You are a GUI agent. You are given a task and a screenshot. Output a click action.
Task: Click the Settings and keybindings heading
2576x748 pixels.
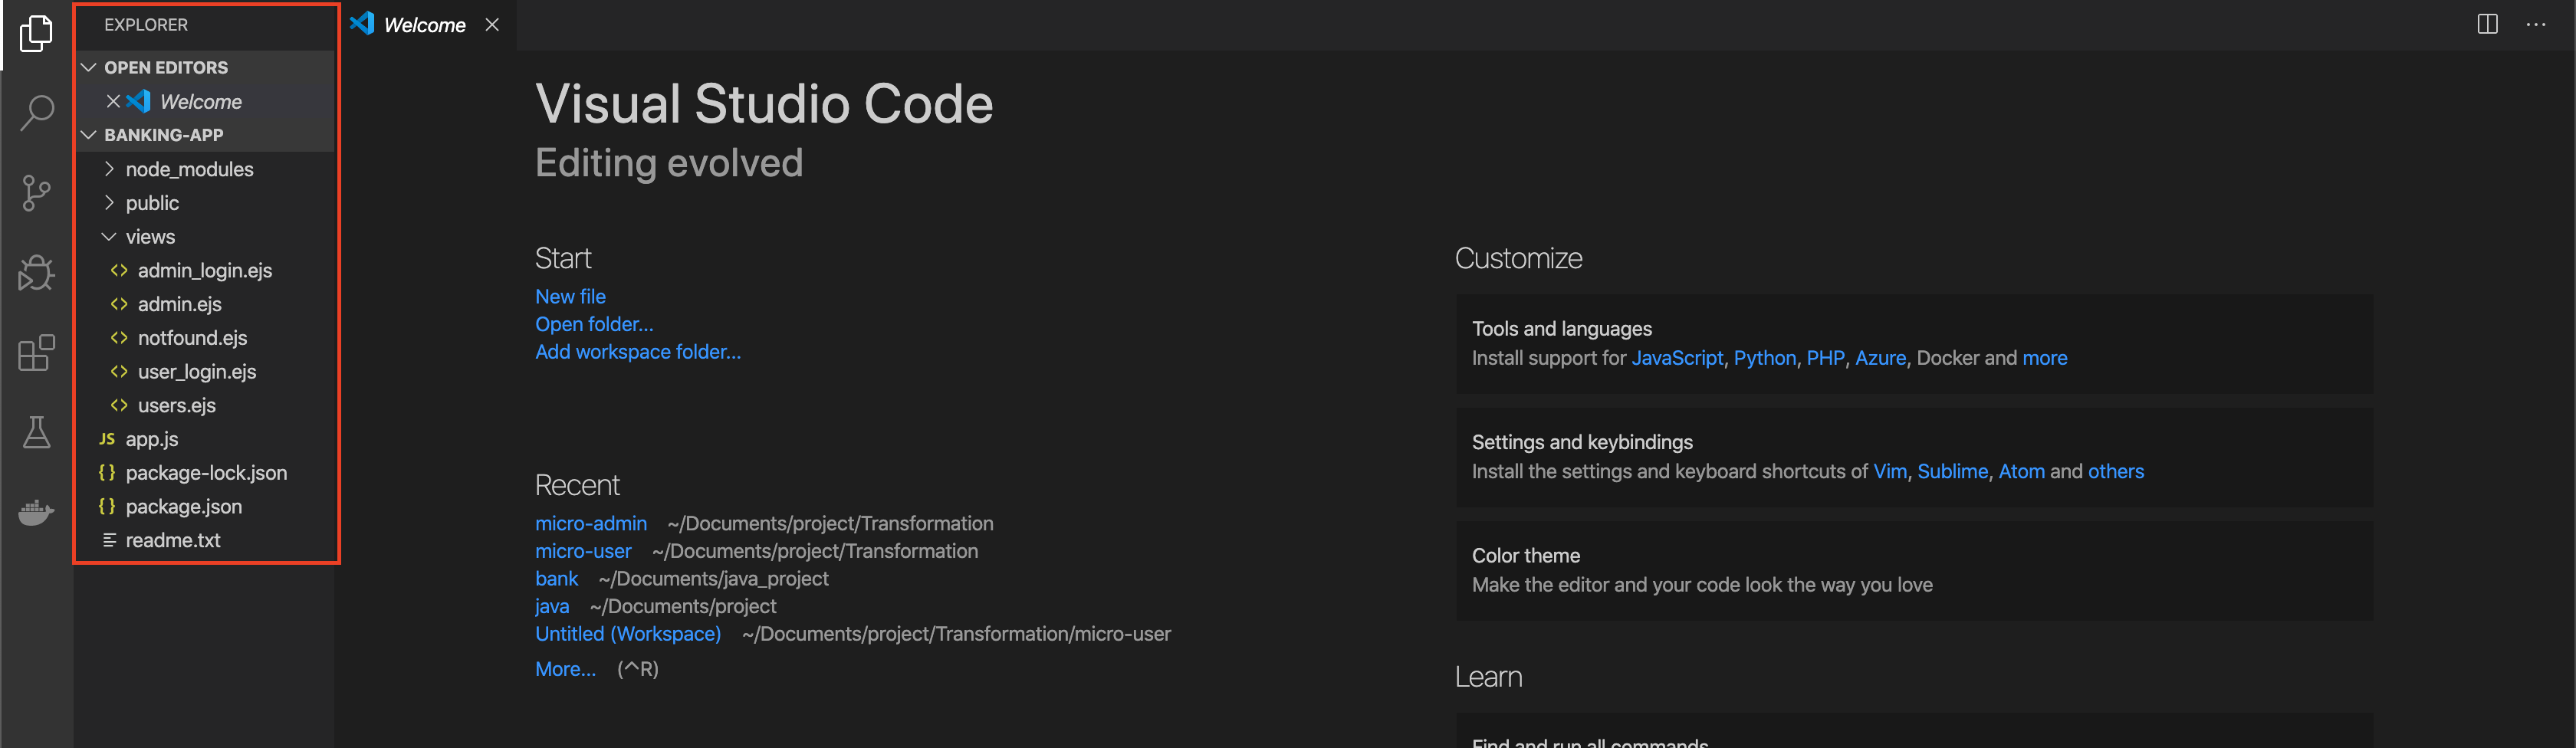coord(1582,442)
